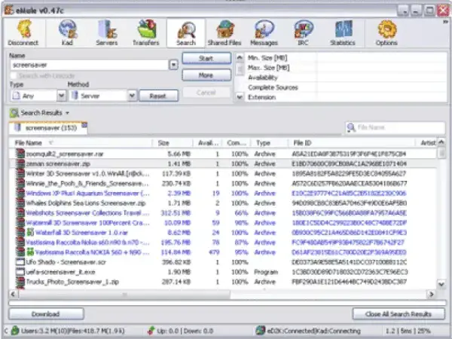Open the Method dropdown set to Server
Screen dimensions: 452x339
pos(132,96)
